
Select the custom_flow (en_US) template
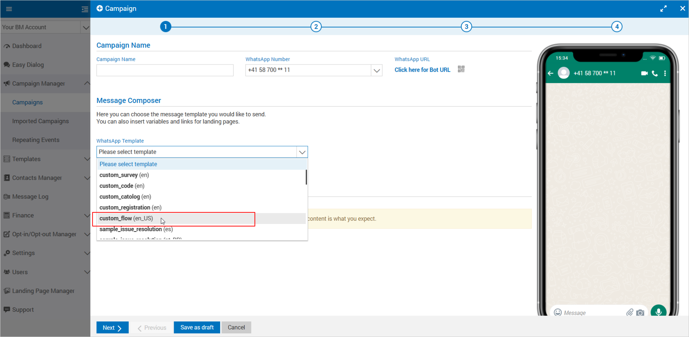pos(202,219)
